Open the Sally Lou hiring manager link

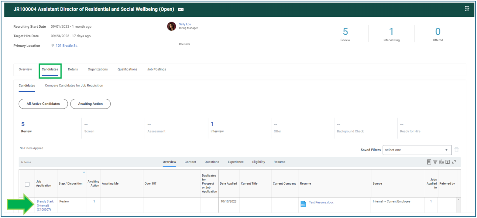click(x=185, y=24)
